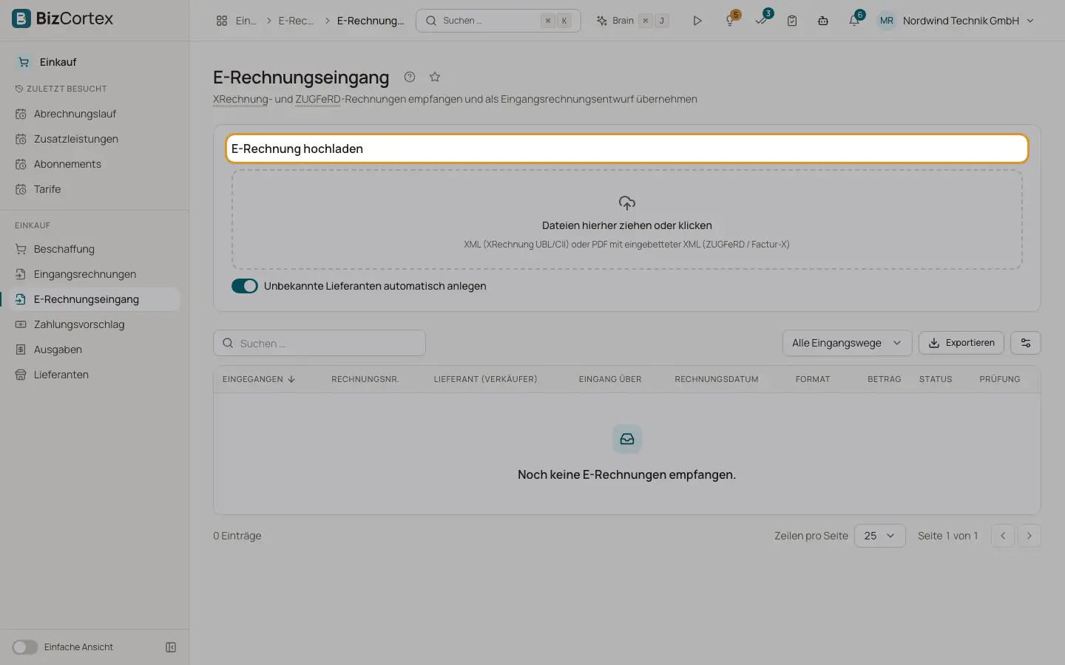Click the global Suchen field in top bar
The height and width of the screenshot is (665, 1065).
pyautogui.click(x=498, y=21)
